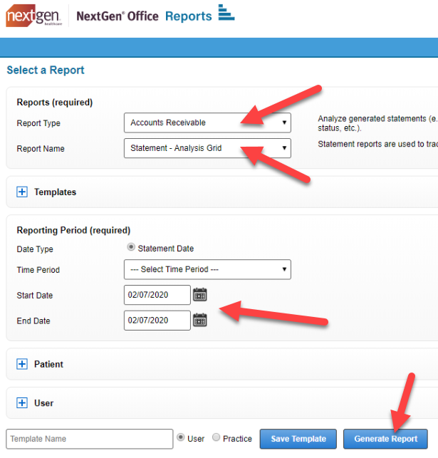Click the NextGen Healthcare logo
This screenshot has width=438, height=458.
[33, 15]
